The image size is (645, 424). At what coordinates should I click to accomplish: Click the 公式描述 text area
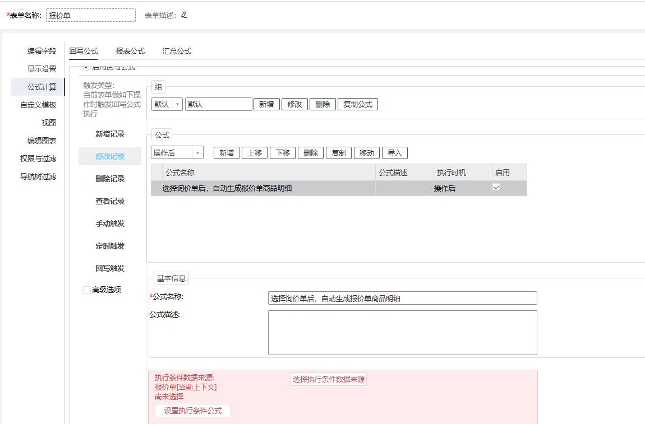click(402, 333)
